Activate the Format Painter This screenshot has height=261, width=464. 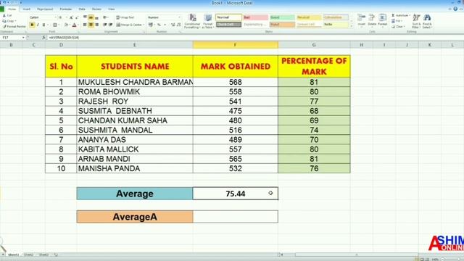(14, 27)
